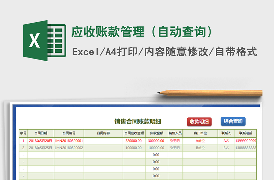Select the date cell 2018年5月20日
The width and height of the screenshot is (274, 180).
pyautogui.click(x=40, y=141)
